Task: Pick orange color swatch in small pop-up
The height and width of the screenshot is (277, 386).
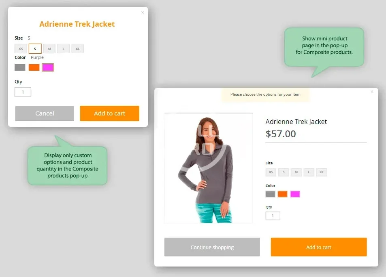Action: [x=34, y=67]
